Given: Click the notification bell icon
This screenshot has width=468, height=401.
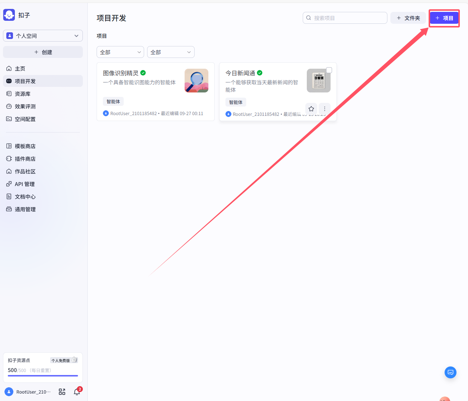Looking at the screenshot, I should [77, 392].
